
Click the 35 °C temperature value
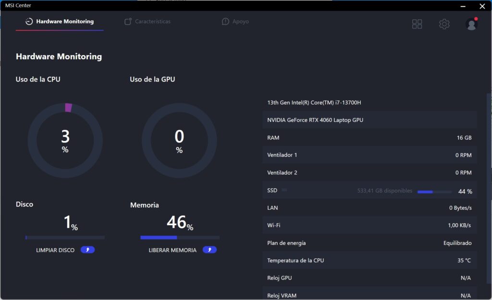(464, 261)
